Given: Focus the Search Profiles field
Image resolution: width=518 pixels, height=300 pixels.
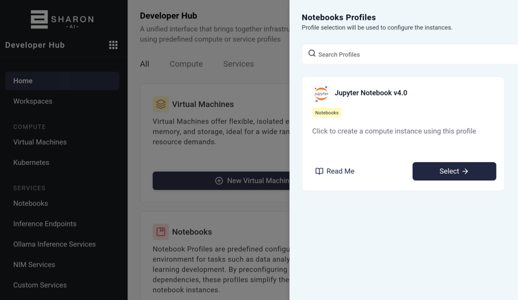Looking at the screenshot, I should pyautogui.click(x=410, y=54).
